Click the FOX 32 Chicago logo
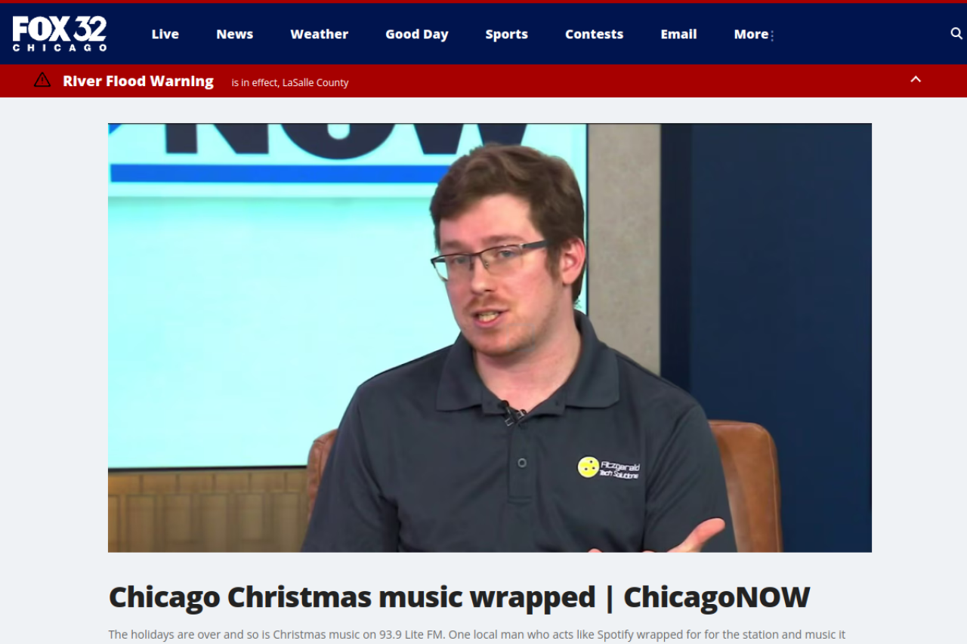The height and width of the screenshot is (644, 967). (60, 34)
